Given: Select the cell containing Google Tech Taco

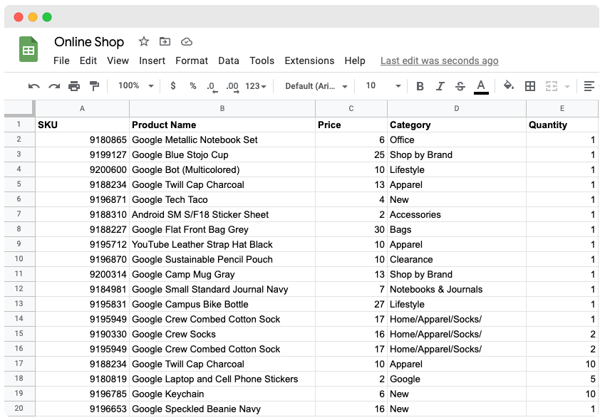Looking at the screenshot, I should coord(222,200).
